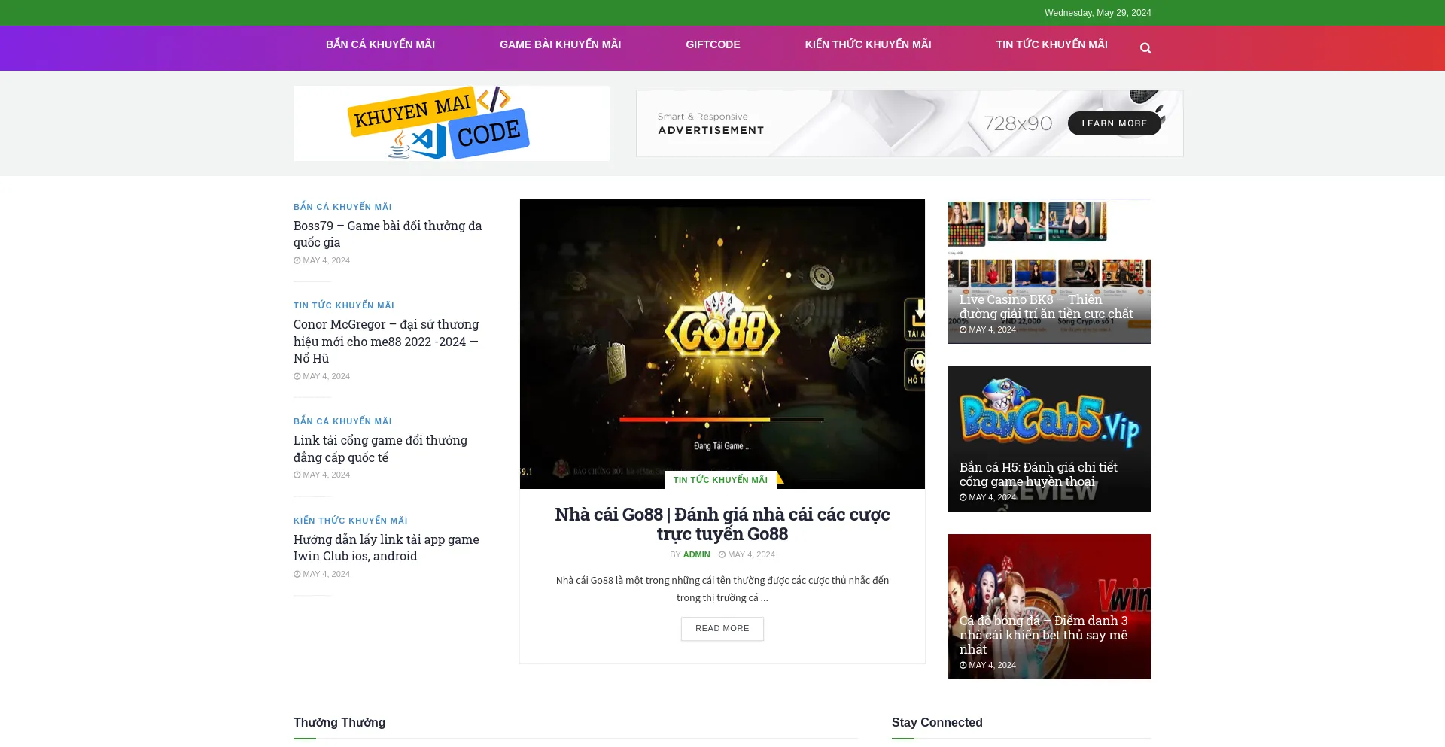
Task: Open Link tải cổng game đổi thưởng article
Action: pyautogui.click(x=380, y=449)
